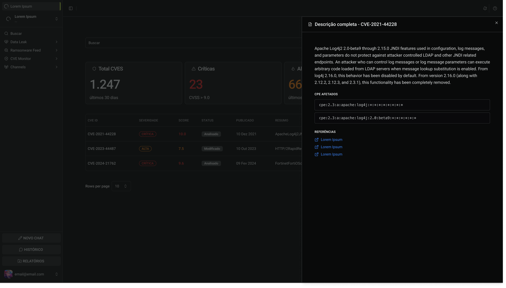506x288 pixels.
Task: Click the folder icon on RELATÓRIOS
Action: tap(20, 261)
